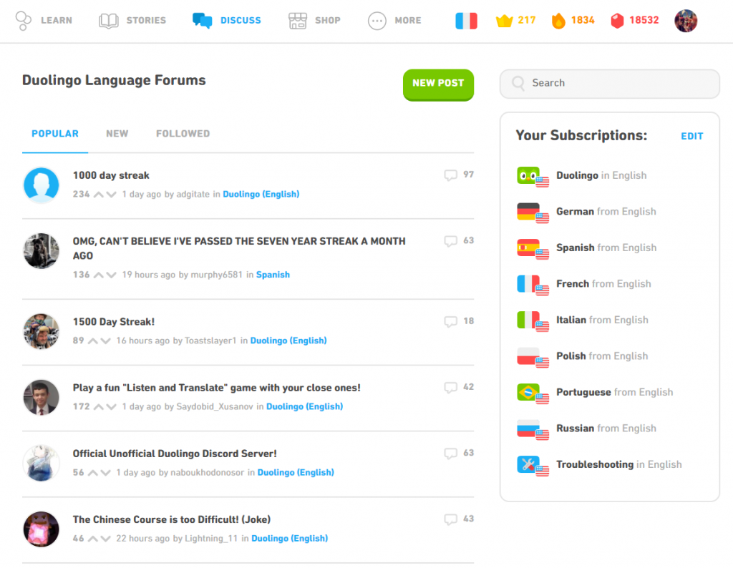Image resolution: width=733 pixels, height=568 pixels.
Task: Open the seven year streak post
Action: click(239, 248)
